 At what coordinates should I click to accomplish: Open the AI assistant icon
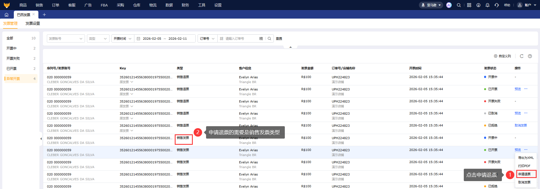tap(449, 5)
